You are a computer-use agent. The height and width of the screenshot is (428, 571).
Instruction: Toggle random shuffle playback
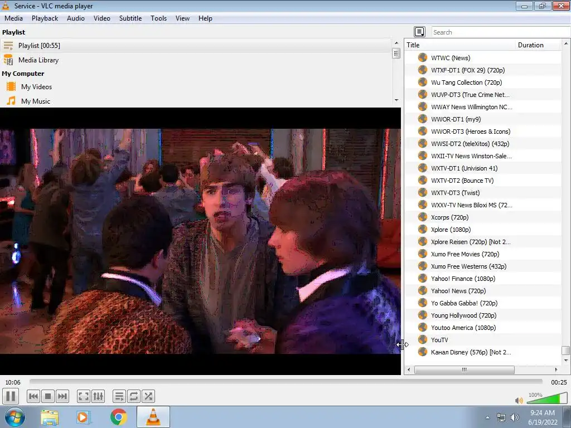[x=148, y=396]
